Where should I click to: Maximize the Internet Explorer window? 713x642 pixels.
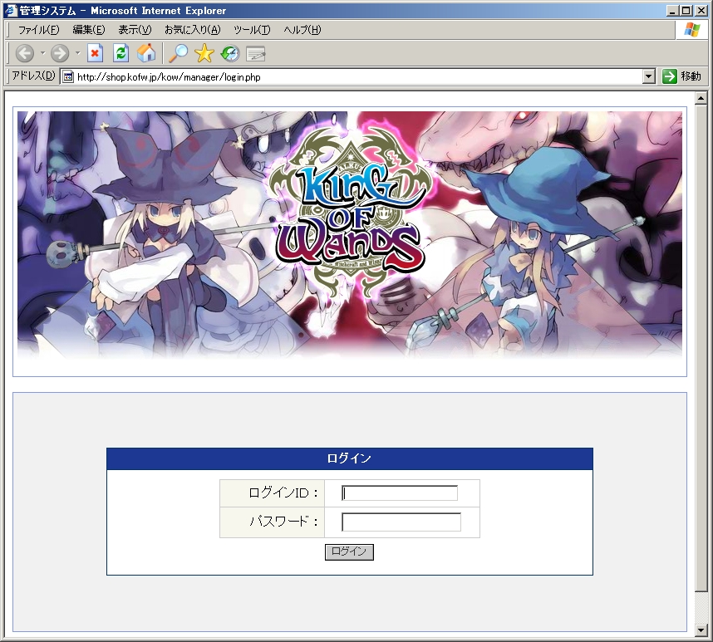686,11
